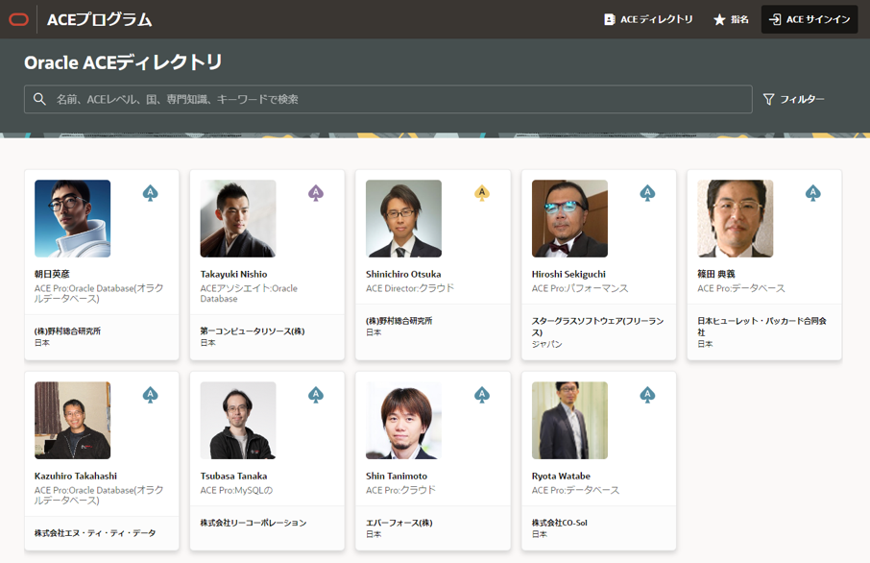Viewport: 870px width, 563px height.
Task: Click the ACE badge on 朝日英彦's card
Action: [x=150, y=193]
